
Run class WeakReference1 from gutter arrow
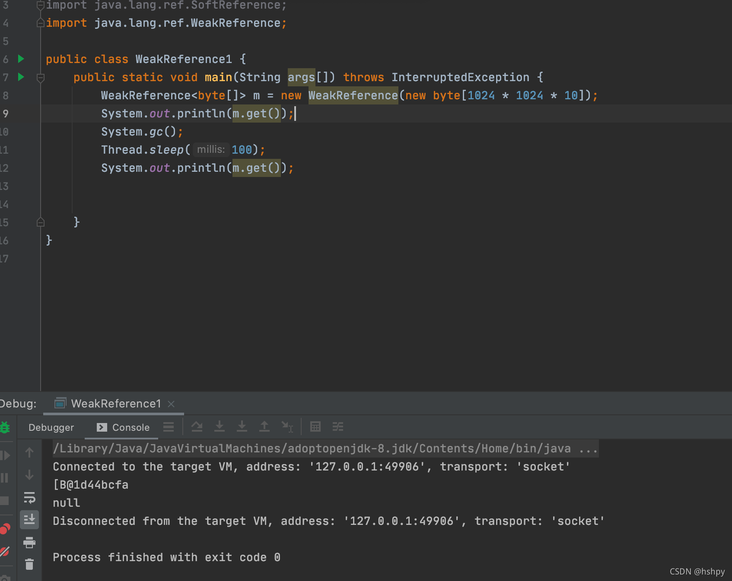point(21,59)
